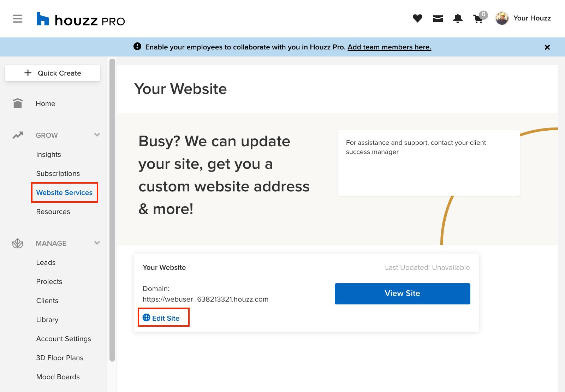Viewport: 565px width, 392px height.
Task: Click the Manage section leaf icon
Action: (18, 243)
